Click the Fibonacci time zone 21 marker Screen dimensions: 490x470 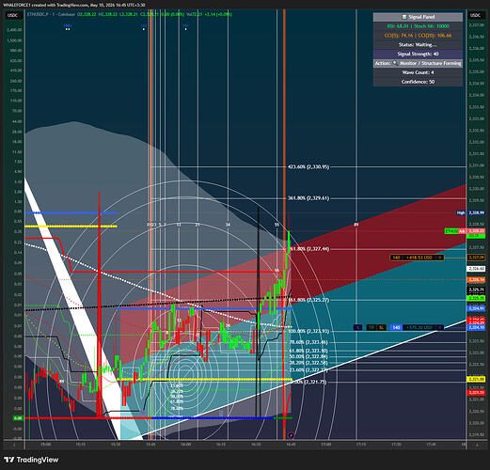(x=198, y=225)
